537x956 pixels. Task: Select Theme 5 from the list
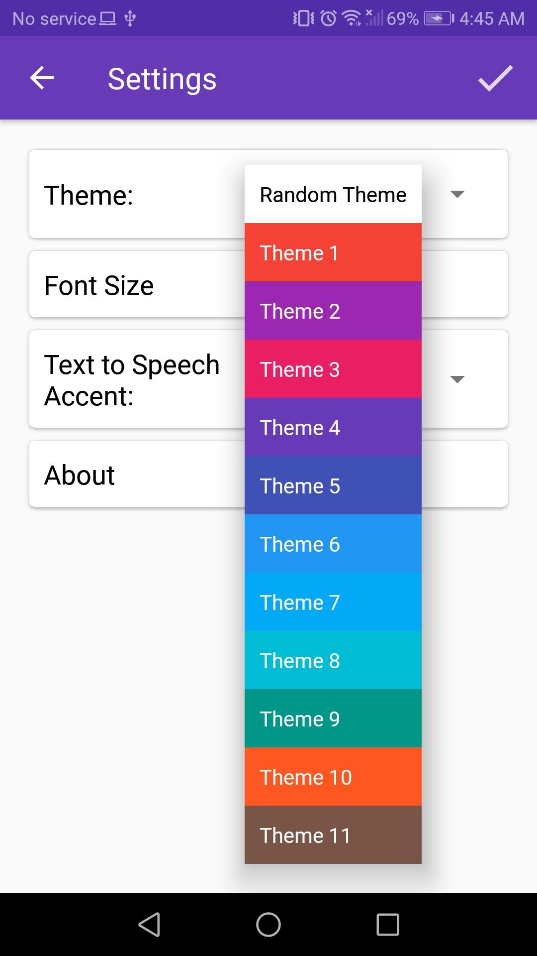(x=333, y=485)
